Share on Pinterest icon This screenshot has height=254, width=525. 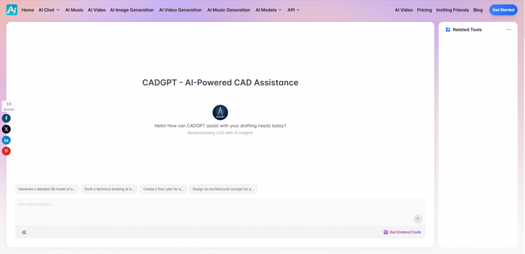pos(6,151)
